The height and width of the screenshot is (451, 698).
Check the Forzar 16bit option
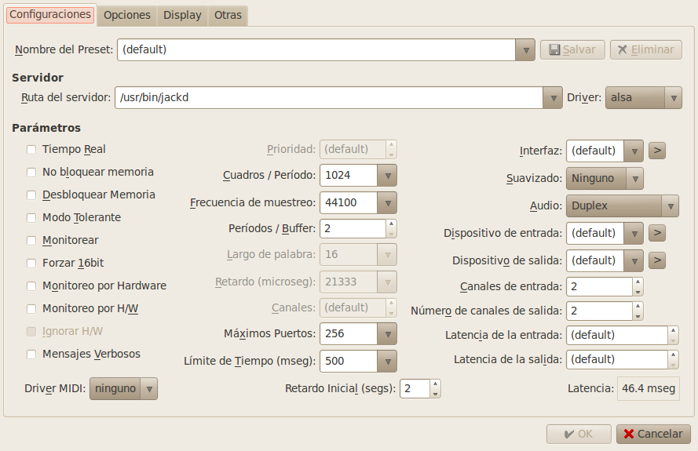tap(31, 264)
